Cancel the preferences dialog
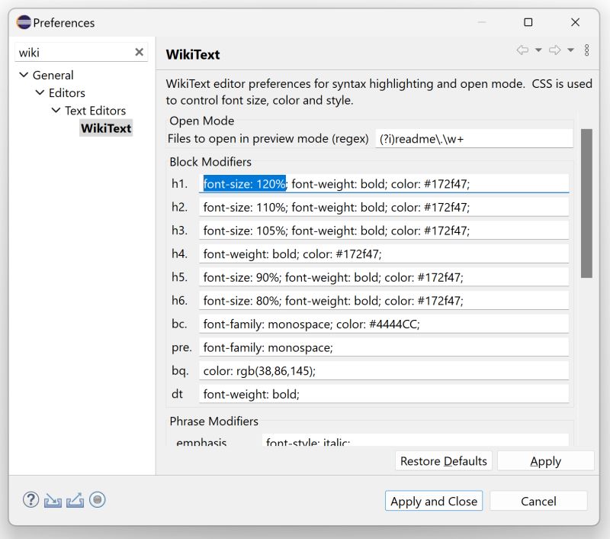 [538, 501]
